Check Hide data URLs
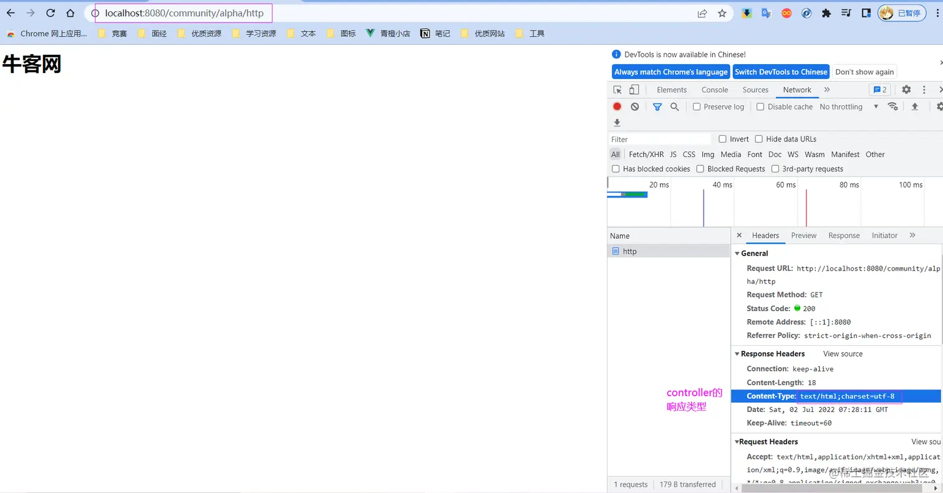The width and height of the screenshot is (943, 493). 759,139
